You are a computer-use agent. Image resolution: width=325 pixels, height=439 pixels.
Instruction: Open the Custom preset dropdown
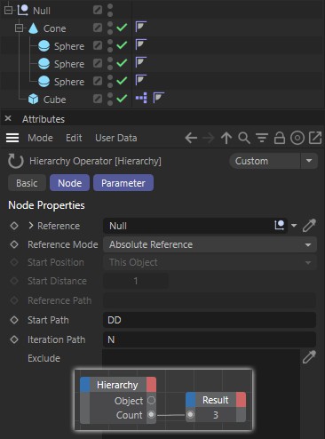(265, 161)
